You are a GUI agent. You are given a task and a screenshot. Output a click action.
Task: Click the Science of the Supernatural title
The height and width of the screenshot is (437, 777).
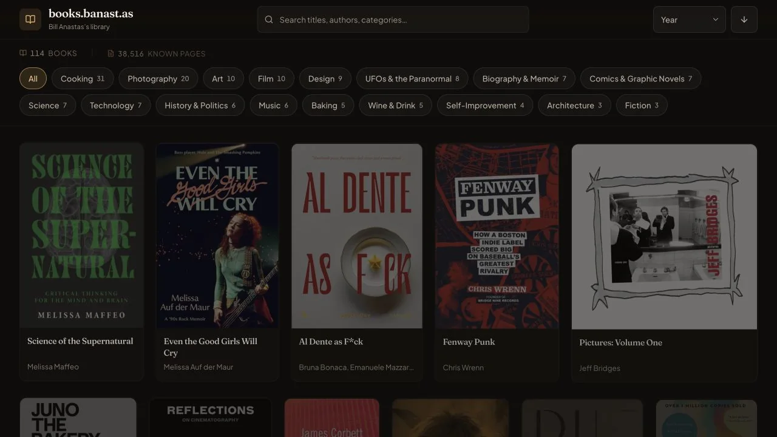pos(80,341)
